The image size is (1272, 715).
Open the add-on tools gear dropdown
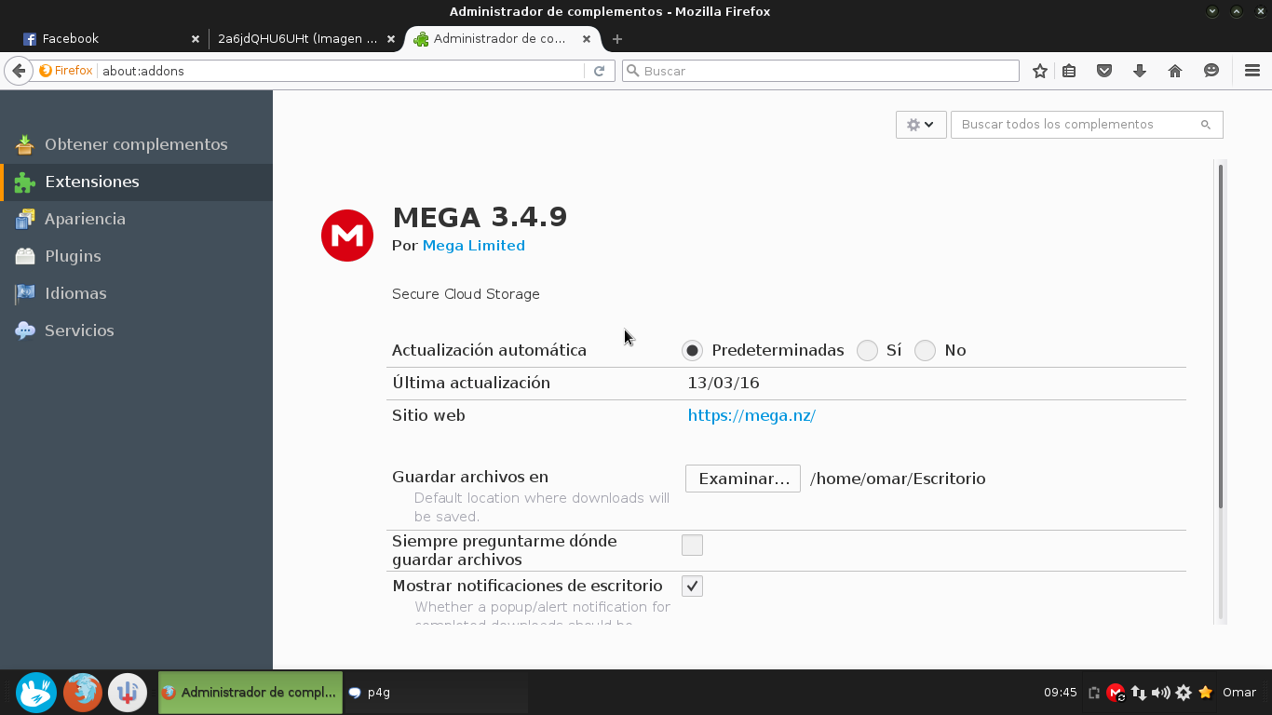click(921, 125)
